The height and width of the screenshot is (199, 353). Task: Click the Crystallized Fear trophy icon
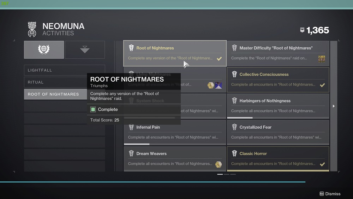tap(234, 127)
